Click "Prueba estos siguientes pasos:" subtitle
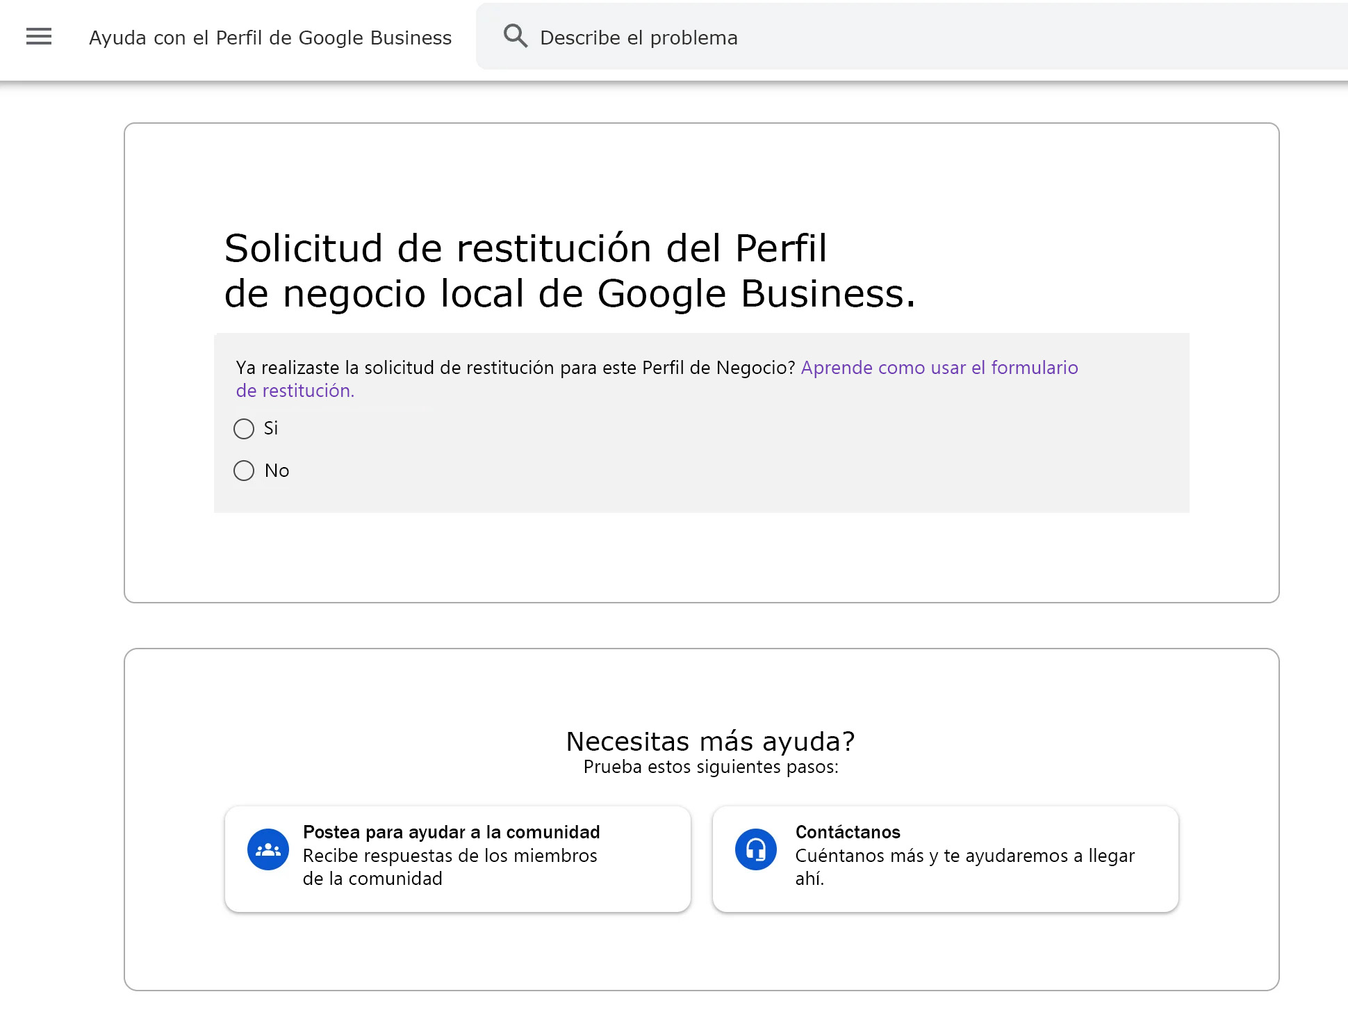1348x1026 pixels. (x=710, y=767)
